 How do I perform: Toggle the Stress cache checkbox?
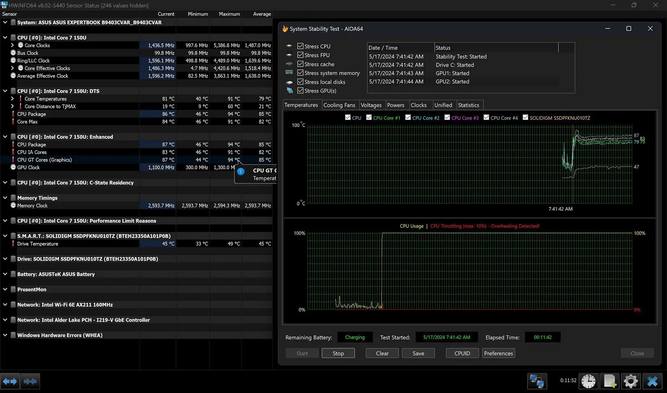coord(300,64)
